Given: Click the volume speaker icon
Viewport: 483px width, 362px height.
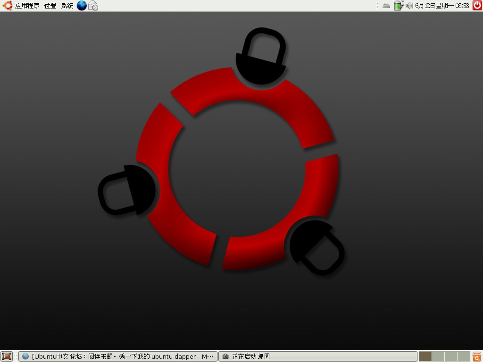Looking at the screenshot, I should [x=409, y=6].
